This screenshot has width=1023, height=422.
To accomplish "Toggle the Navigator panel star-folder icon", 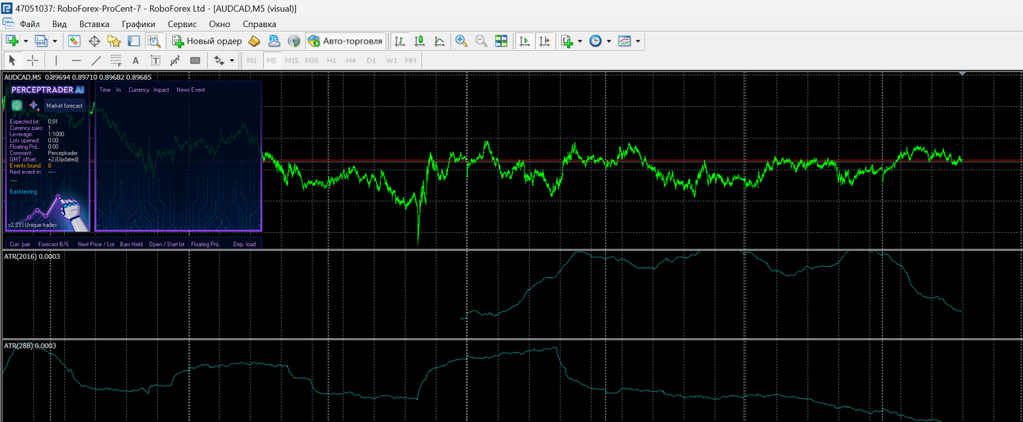I will [x=114, y=40].
